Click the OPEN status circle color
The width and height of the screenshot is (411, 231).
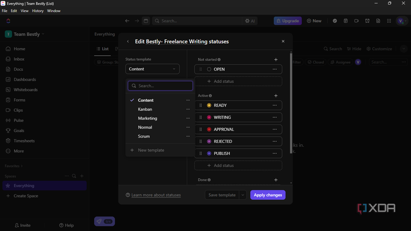coord(209,69)
